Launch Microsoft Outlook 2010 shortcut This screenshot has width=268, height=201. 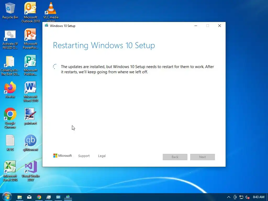tap(30, 12)
